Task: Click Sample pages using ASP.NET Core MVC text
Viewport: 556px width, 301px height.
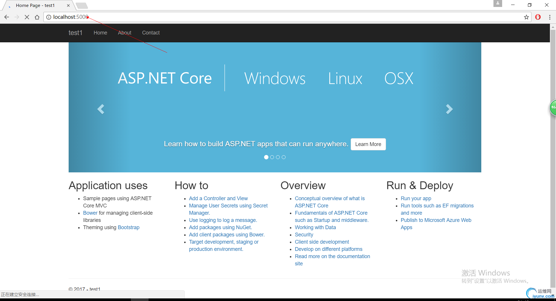Action: 117,202
